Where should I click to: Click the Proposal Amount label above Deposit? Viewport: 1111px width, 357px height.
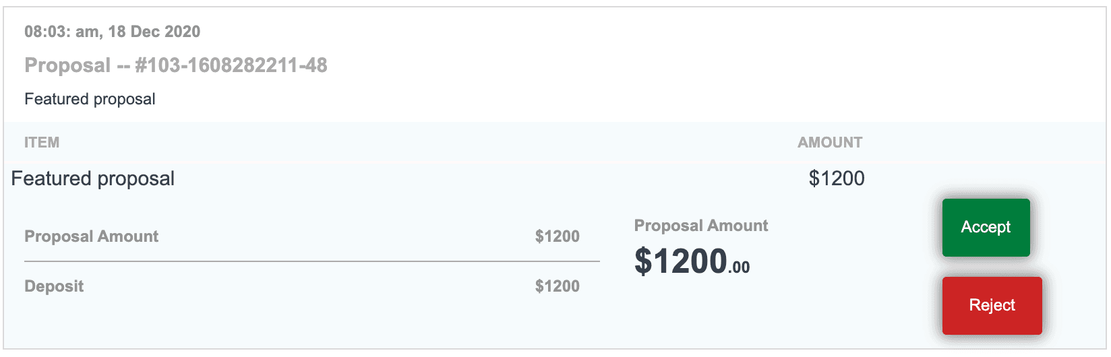pyautogui.click(x=91, y=236)
